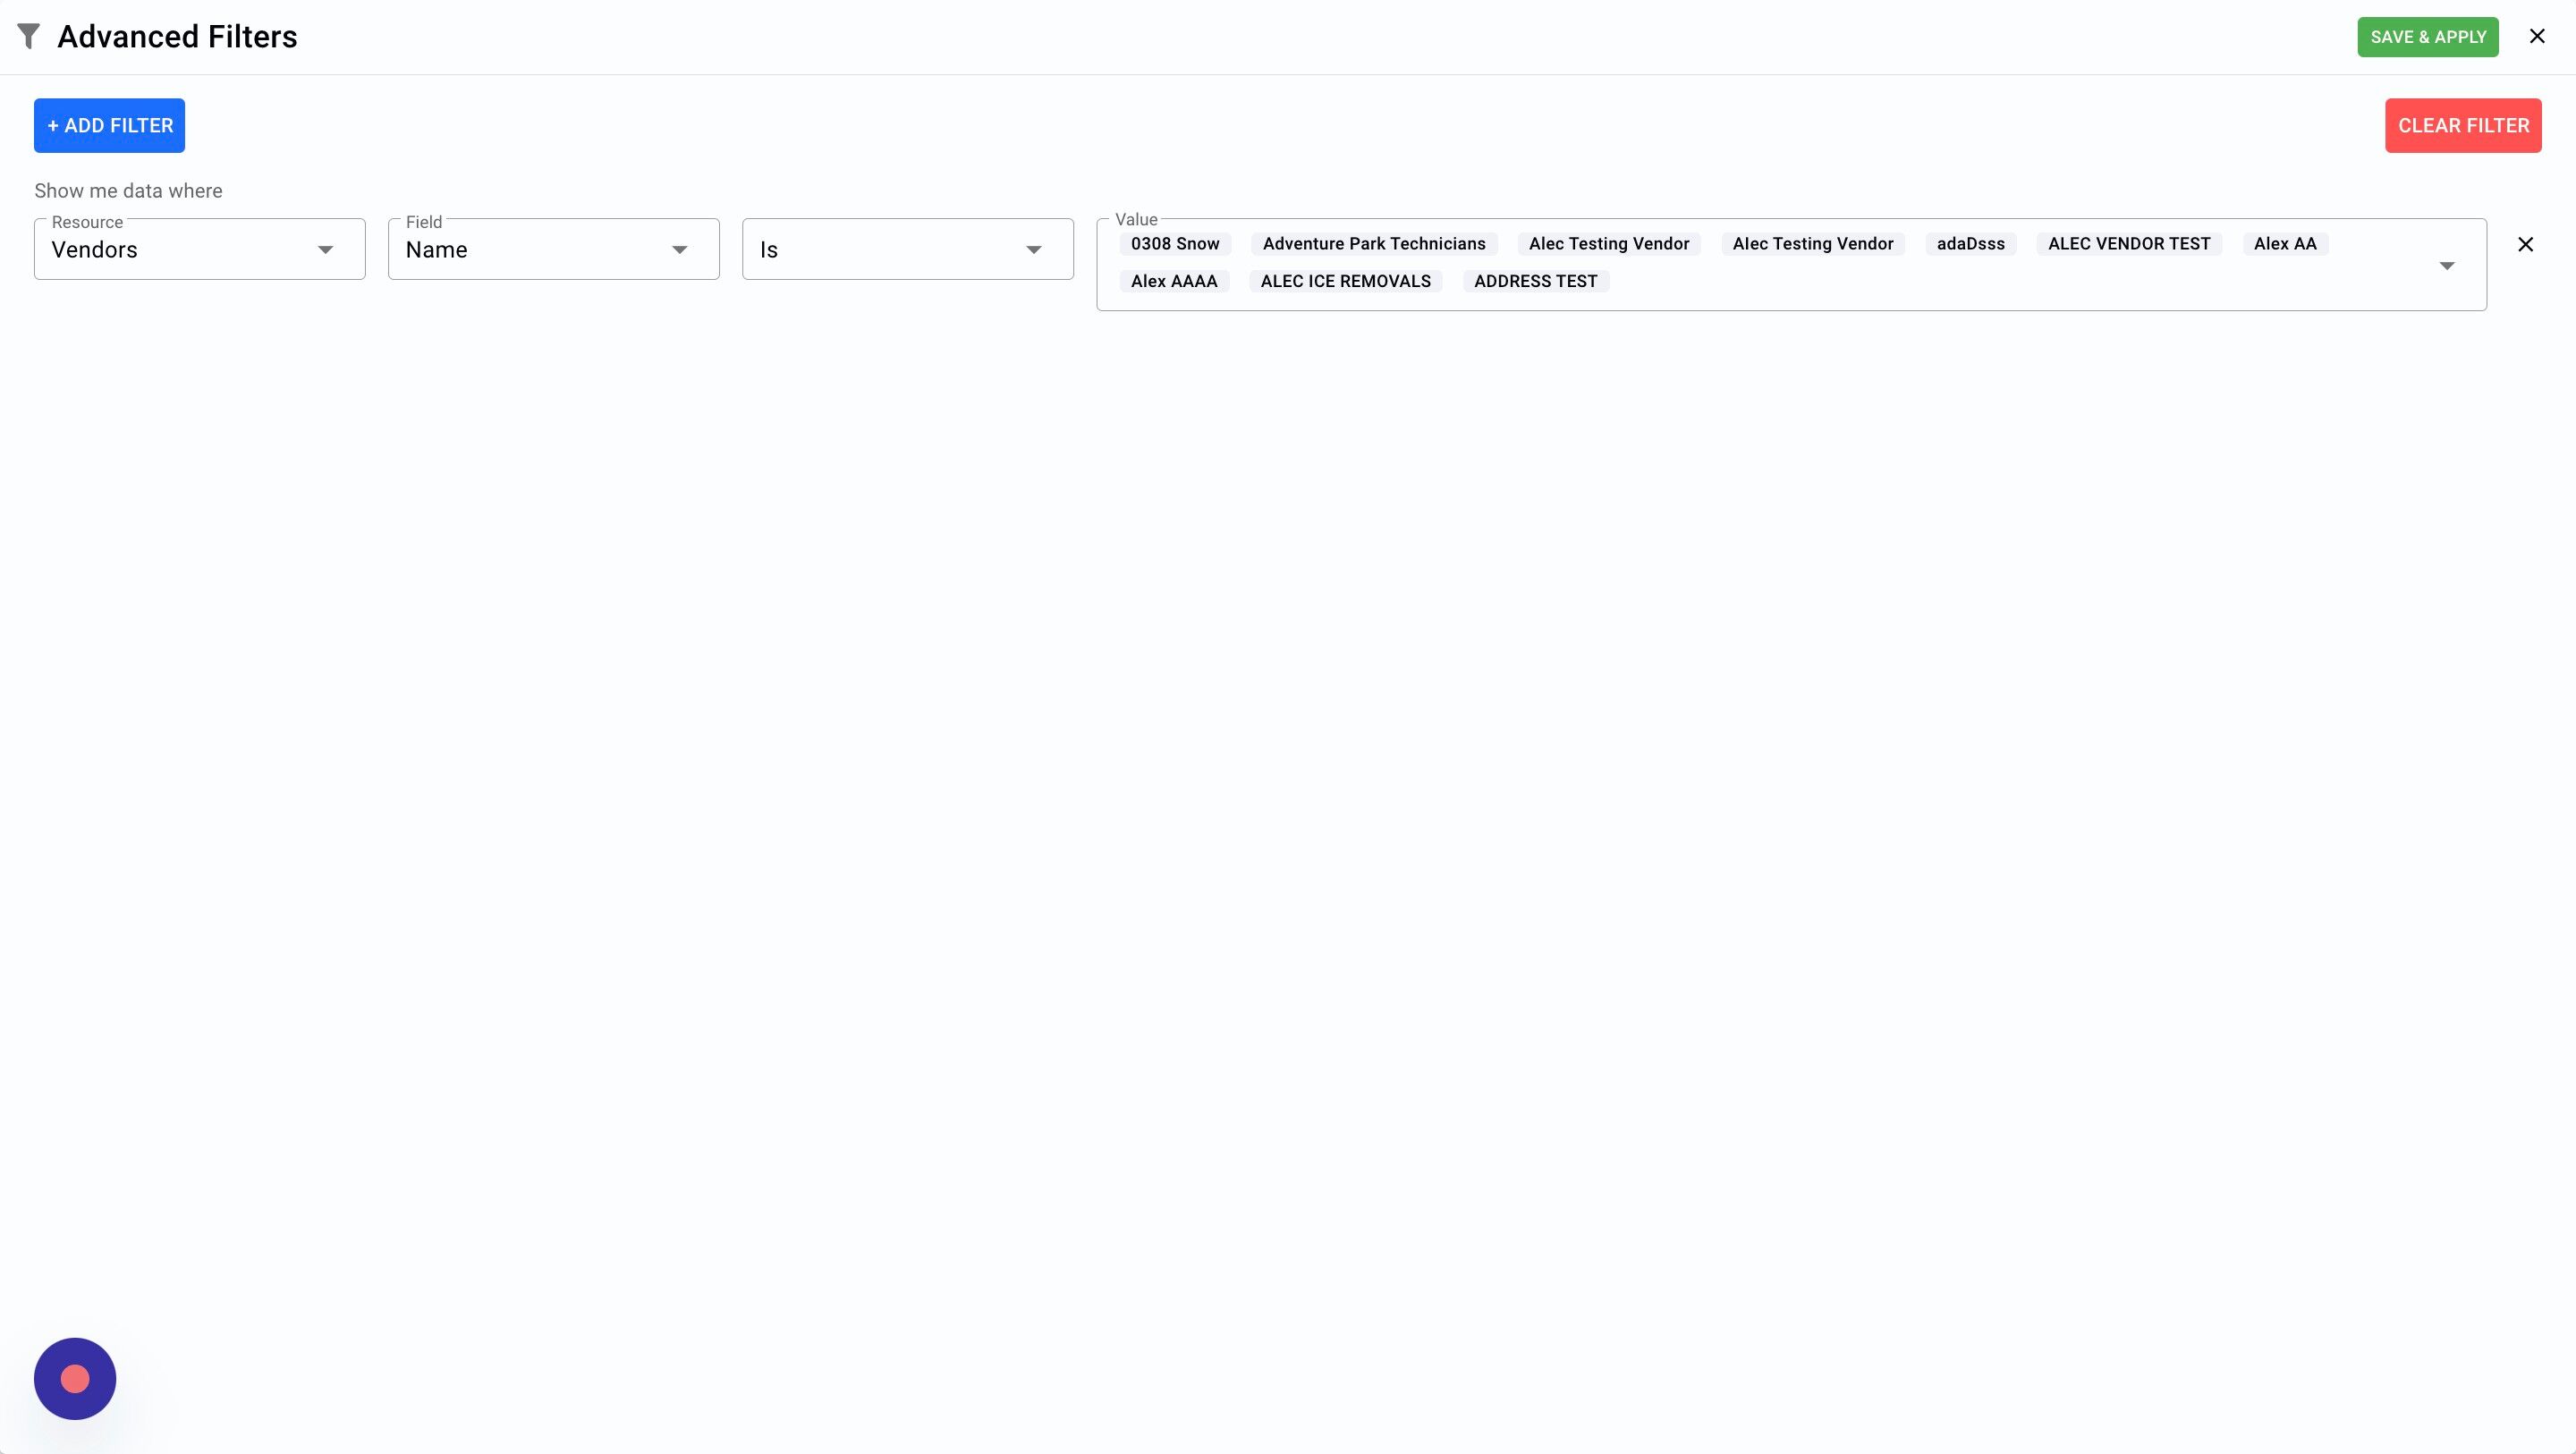Click the 'ALEC VENDOR TEST' chip
2576x1454 pixels.
[x=2128, y=244]
